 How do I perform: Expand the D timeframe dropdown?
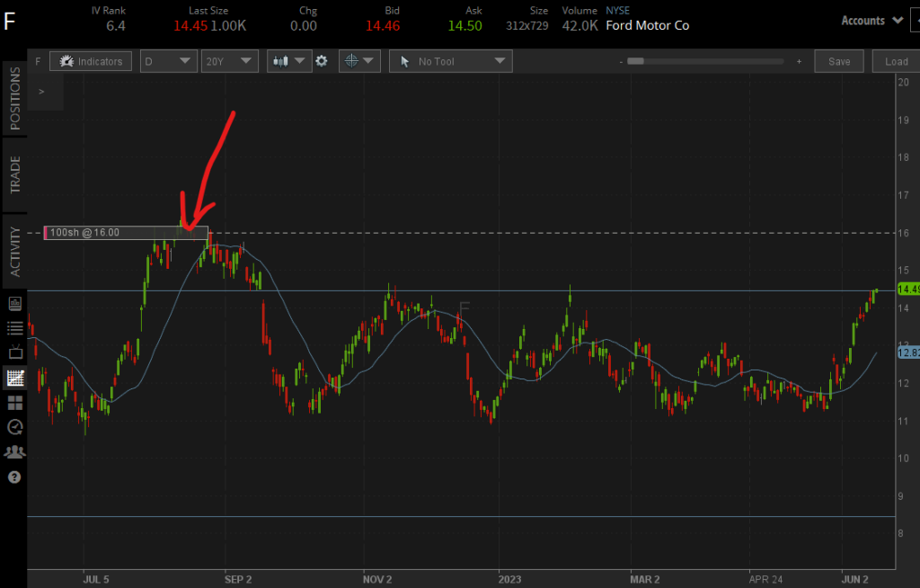coord(168,61)
